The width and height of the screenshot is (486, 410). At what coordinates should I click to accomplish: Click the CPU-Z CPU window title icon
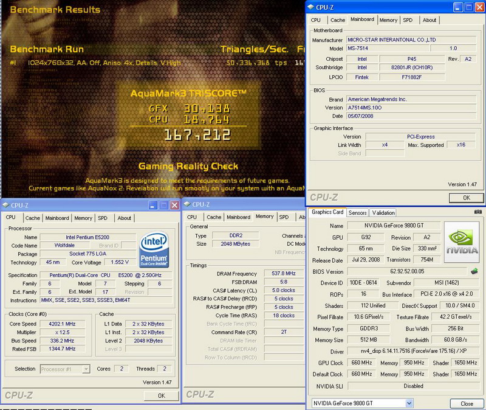pos(6,205)
